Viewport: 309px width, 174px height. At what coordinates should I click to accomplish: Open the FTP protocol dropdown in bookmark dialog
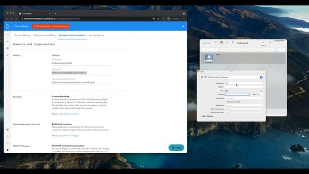coord(232,77)
